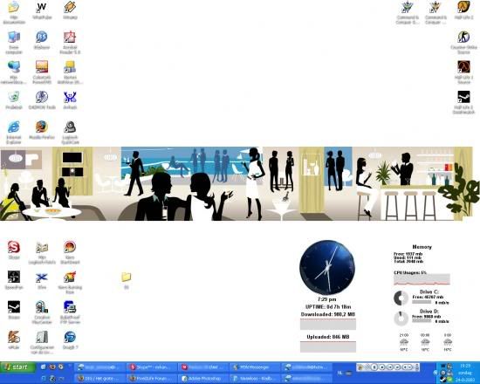
Task: Activate the Skype window in the taskbar
Action: click(152, 367)
